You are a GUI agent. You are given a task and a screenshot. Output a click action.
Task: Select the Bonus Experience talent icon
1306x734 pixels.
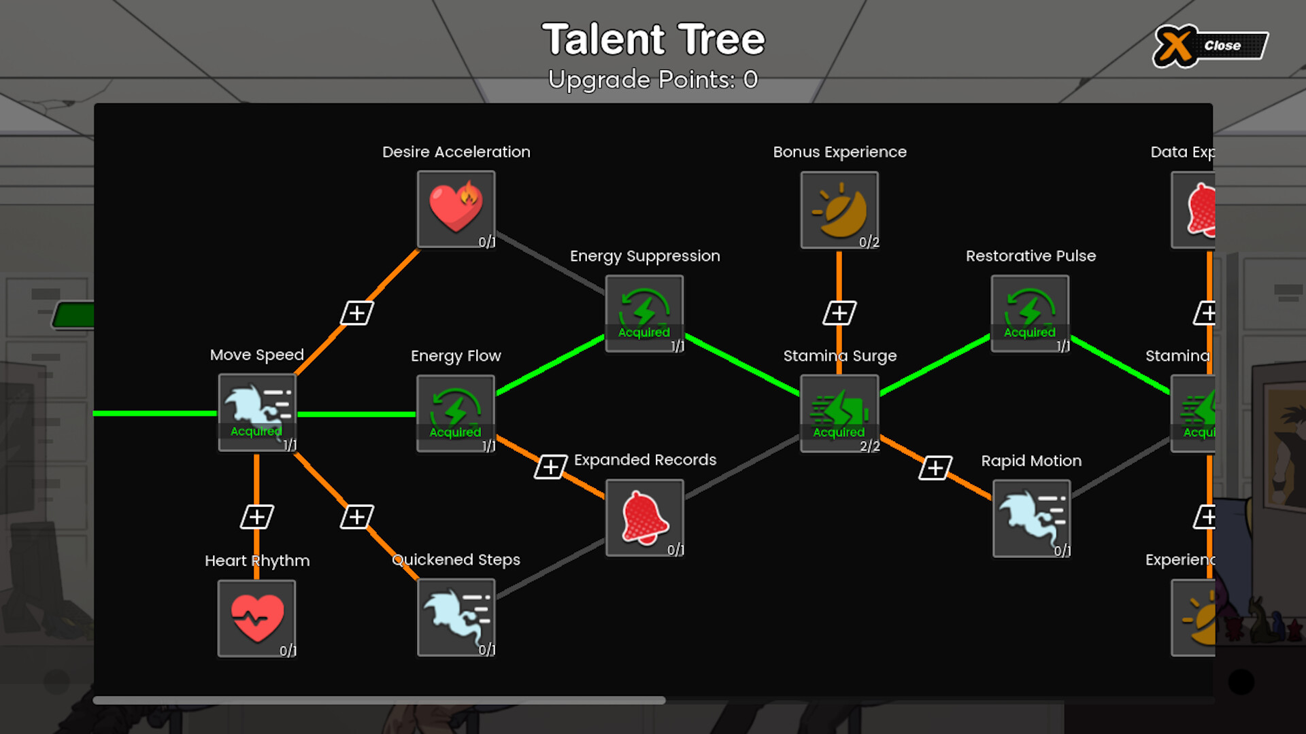tap(839, 210)
